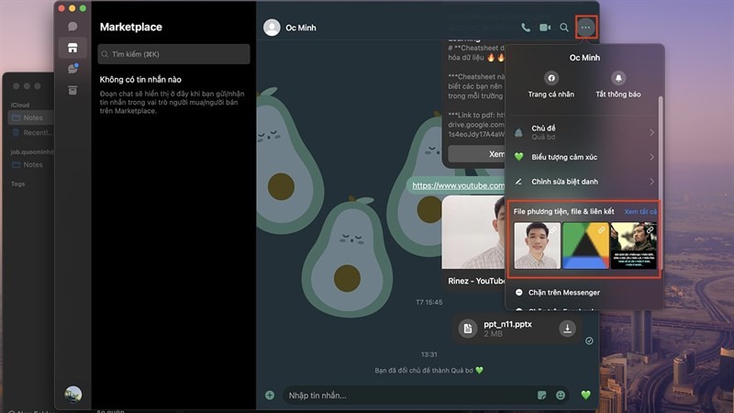Image resolution: width=734 pixels, height=413 pixels.
Task: Open Trang cá nhân profile button
Action: coord(551,84)
